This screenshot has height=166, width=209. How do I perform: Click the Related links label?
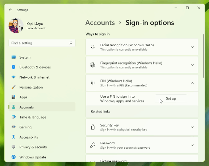(100, 111)
